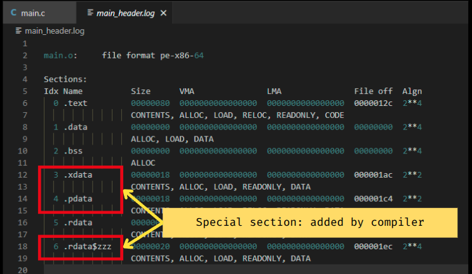472x274 pixels.
Task: Click the 'Sections:' heading on line 4
Action: point(65,79)
